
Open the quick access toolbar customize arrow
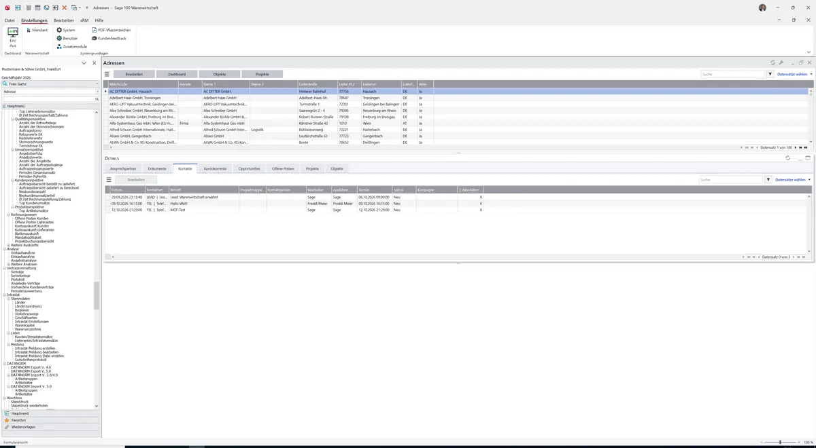86,7
